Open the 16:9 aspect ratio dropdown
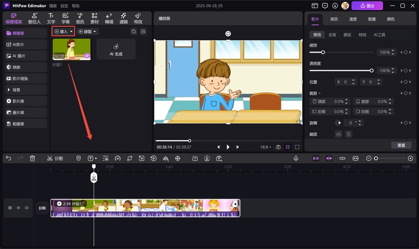The width and height of the screenshot is (419, 249). [x=265, y=147]
